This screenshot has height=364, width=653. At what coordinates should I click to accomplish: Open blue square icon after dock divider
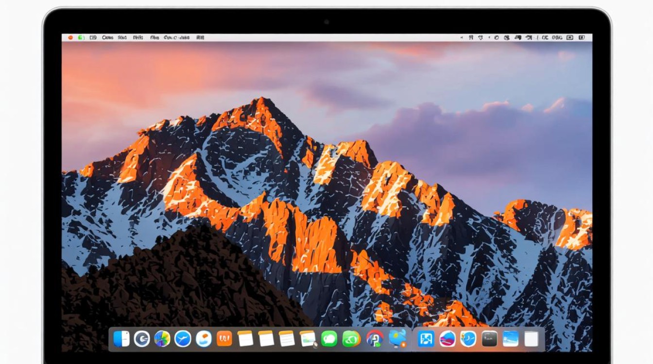pyautogui.click(x=426, y=338)
